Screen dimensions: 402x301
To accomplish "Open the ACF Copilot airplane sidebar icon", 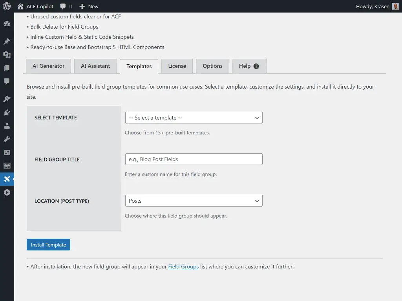I will click(x=7, y=179).
